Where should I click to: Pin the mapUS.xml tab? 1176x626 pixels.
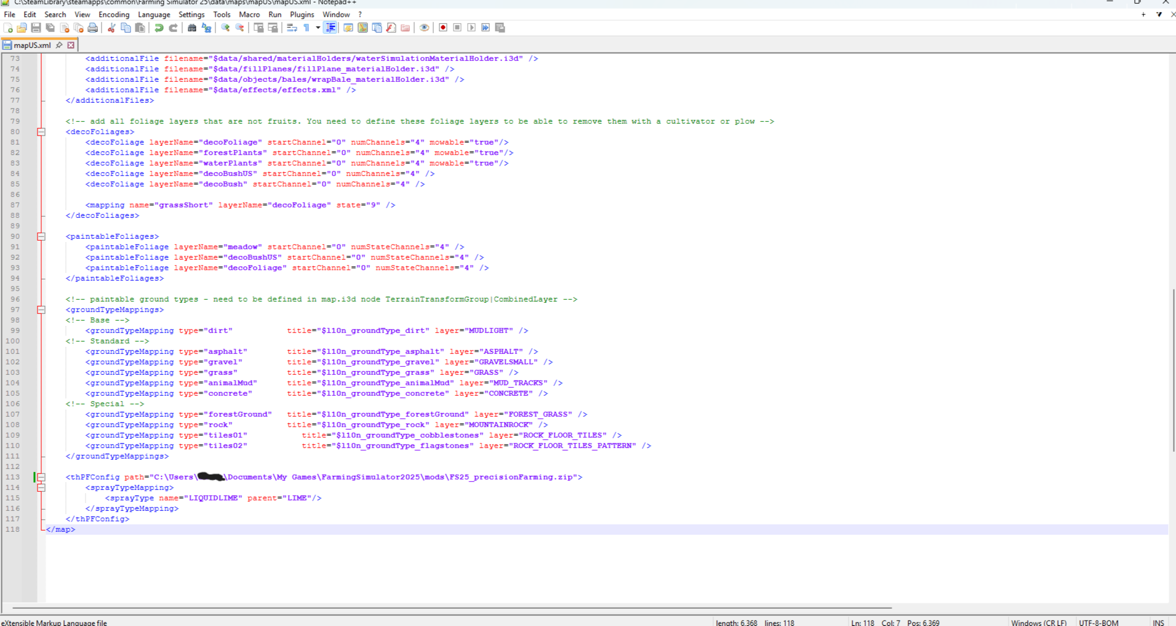[x=59, y=45]
